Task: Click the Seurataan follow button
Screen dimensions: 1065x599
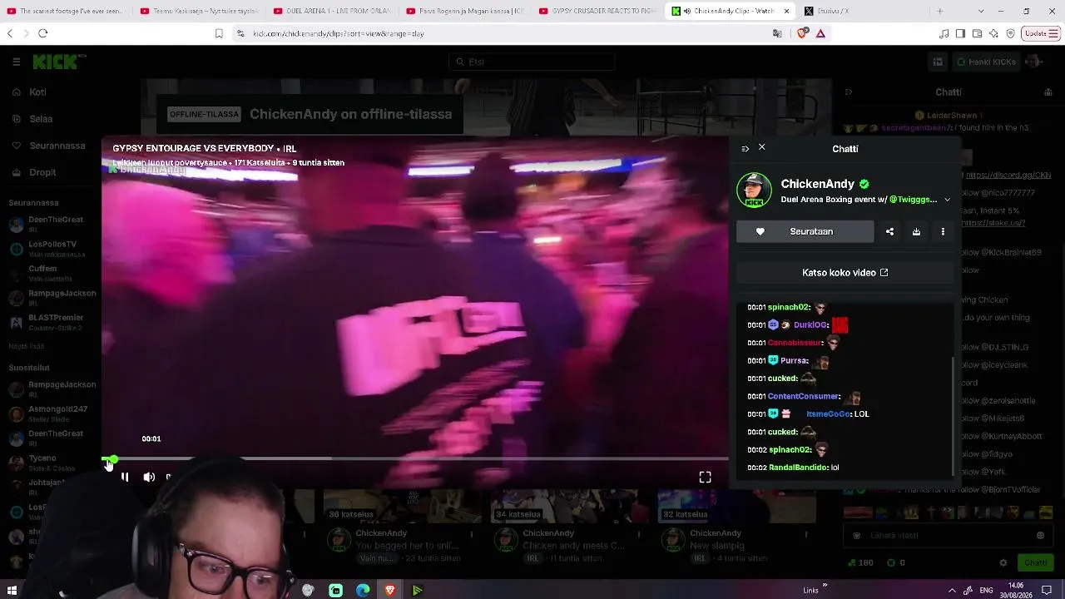Action: coord(805,231)
